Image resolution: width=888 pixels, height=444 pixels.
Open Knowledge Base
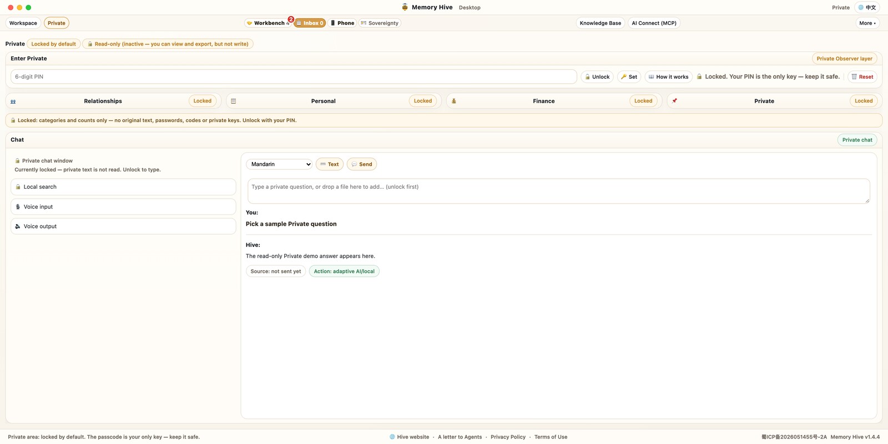[600, 23]
